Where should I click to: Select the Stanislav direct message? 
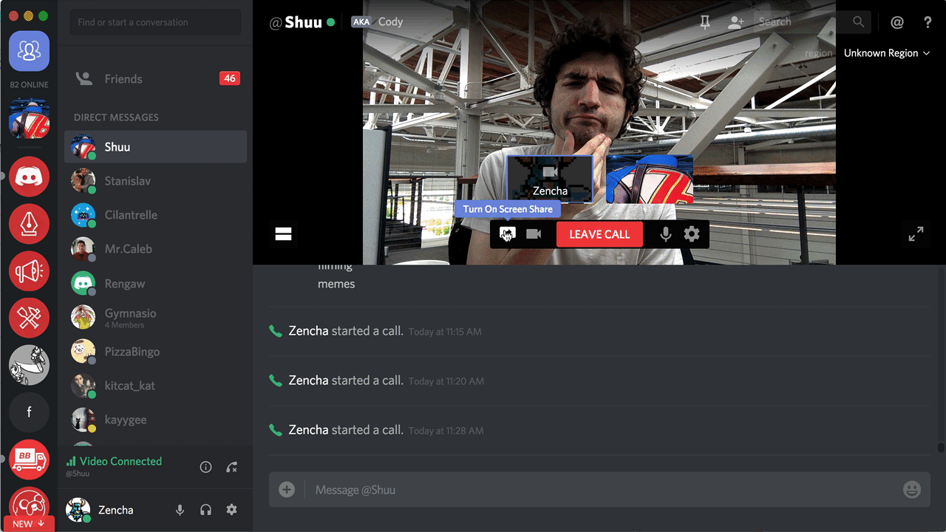(155, 181)
